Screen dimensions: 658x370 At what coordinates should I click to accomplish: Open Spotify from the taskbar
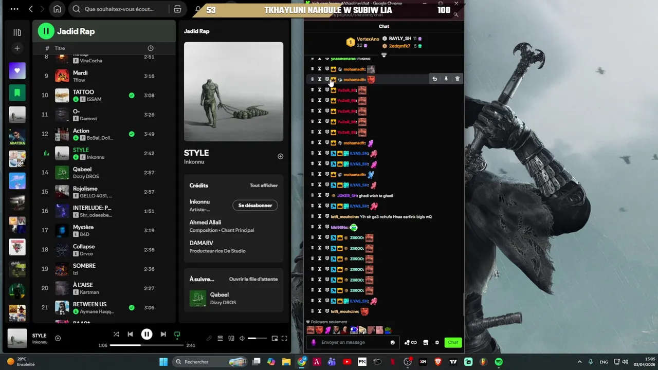coord(499,362)
